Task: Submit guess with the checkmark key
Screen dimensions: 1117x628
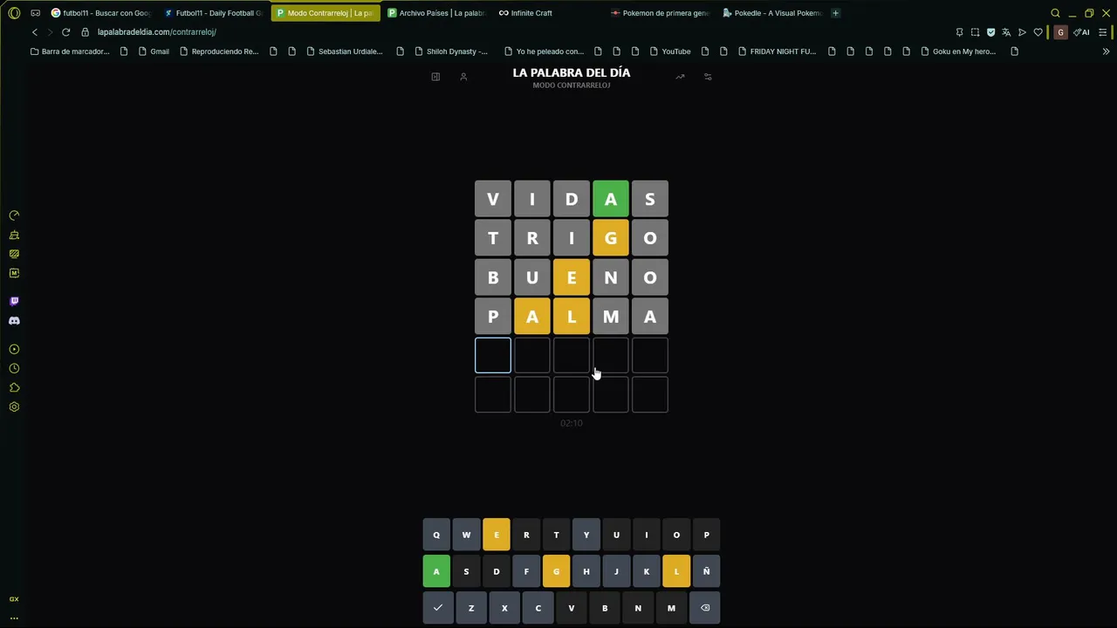Action: click(438, 608)
